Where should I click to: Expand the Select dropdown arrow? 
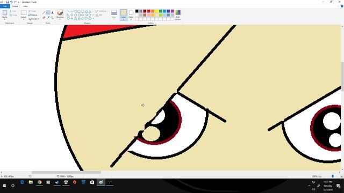(x=24, y=19)
